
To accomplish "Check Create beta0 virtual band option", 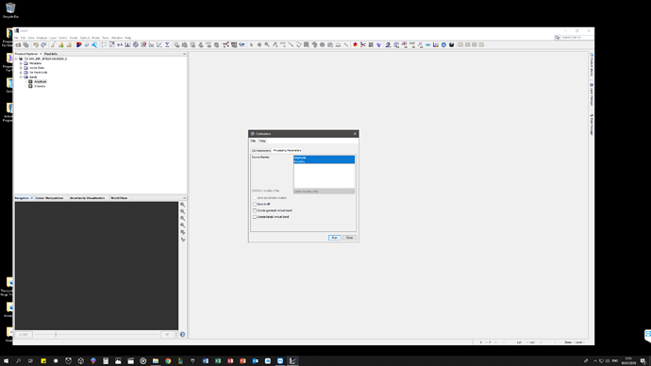I will pyautogui.click(x=255, y=217).
